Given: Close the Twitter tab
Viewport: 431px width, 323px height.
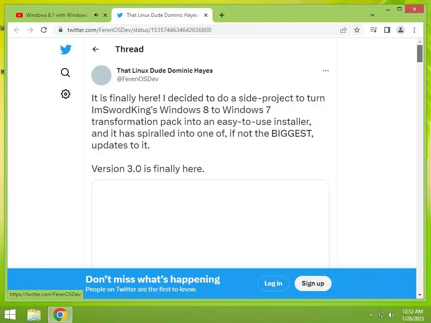Looking at the screenshot, I should coord(205,15).
